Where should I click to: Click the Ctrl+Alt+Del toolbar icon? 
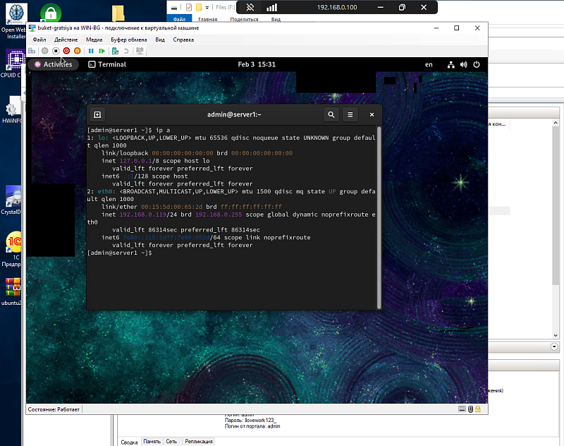click(x=32, y=51)
